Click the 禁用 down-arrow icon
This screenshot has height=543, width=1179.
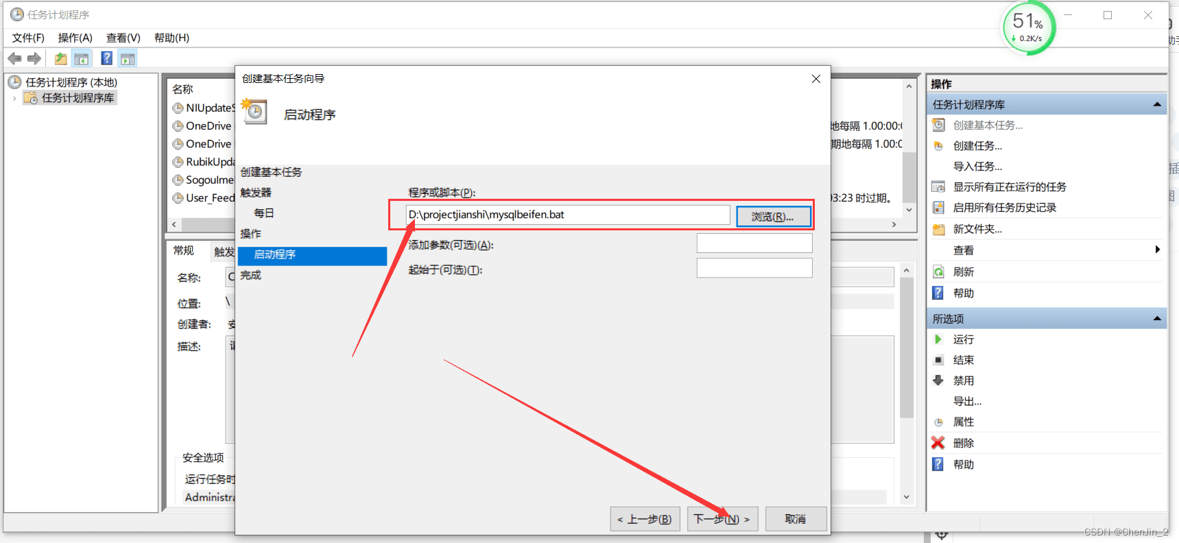938,381
